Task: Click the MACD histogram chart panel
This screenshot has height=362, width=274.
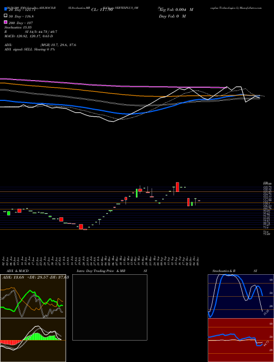Action: pyautogui.click(x=33, y=340)
